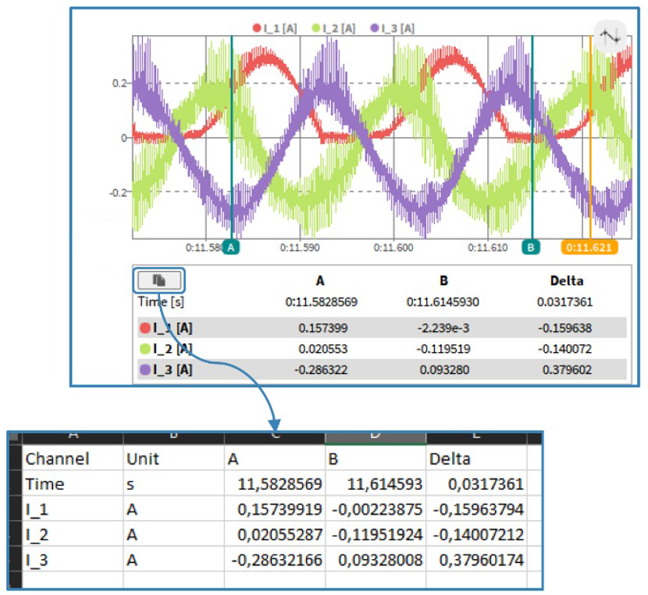The width and height of the screenshot is (648, 595).
Task: Select the spreadsheet cell containing 11,5828569
Action: point(273,484)
